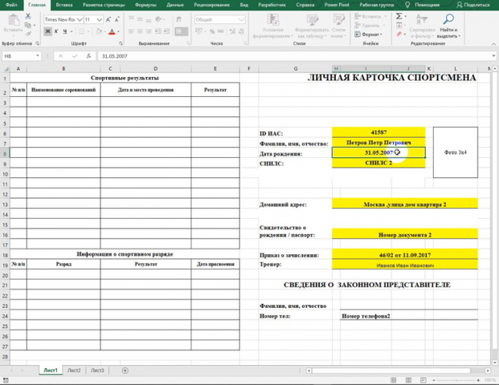499x385 pixels.
Task: Toggle Italic (К) formatting
Action: pyautogui.click(x=56, y=31)
